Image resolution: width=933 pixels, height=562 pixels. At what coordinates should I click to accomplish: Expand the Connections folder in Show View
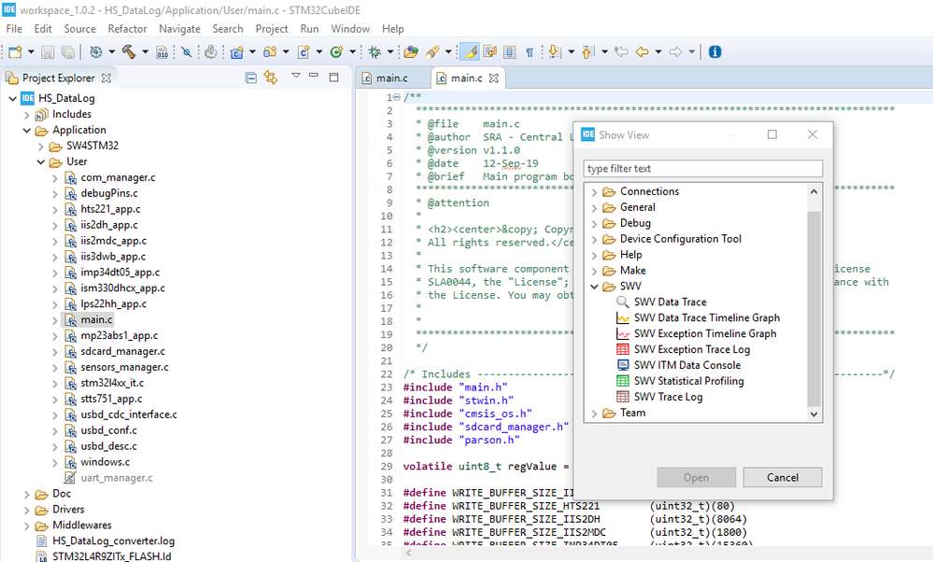point(594,191)
